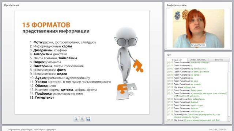
Task: Click the 13:11 message about 10 СМИ
Action: 197,95
